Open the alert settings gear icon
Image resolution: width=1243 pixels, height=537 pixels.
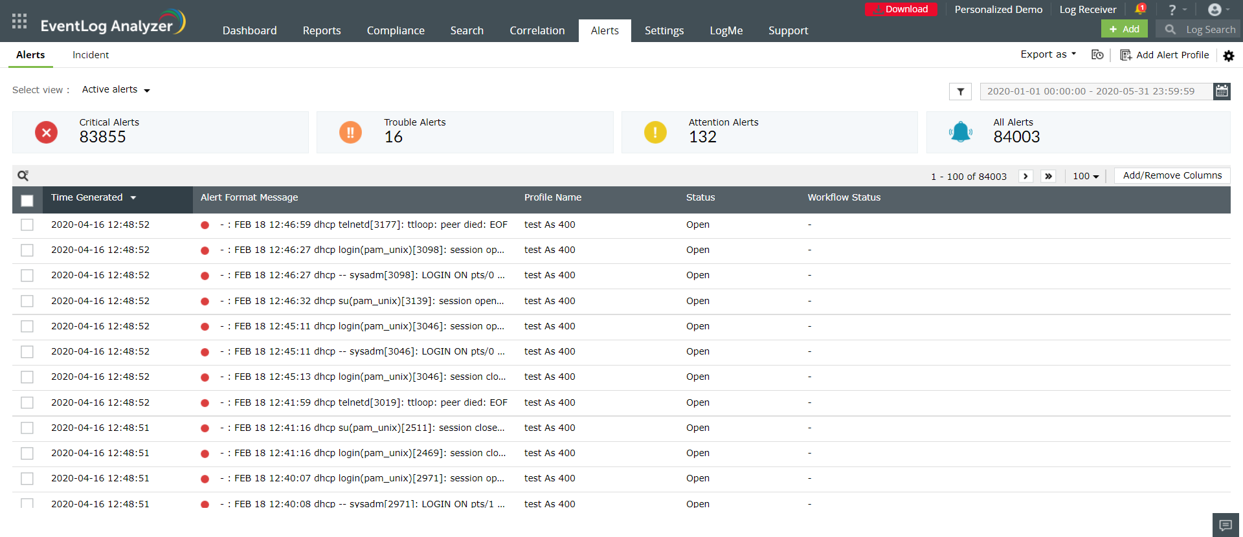(x=1228, y=56)
